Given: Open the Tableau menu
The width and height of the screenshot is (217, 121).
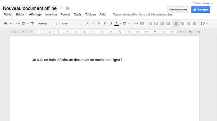Looking at the screenshot, I should pos(91,15).
